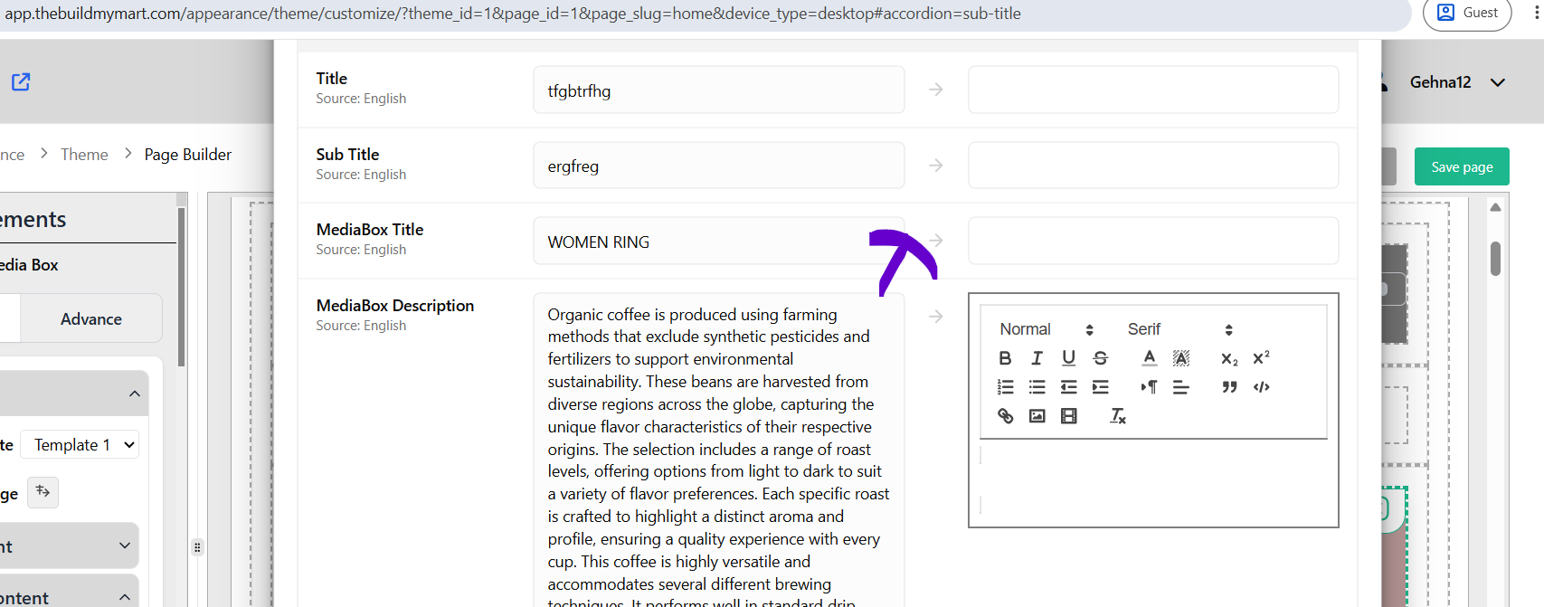Insert a video in the editor
Viewport: 1544px width, 607px height.
point(1068,416)
